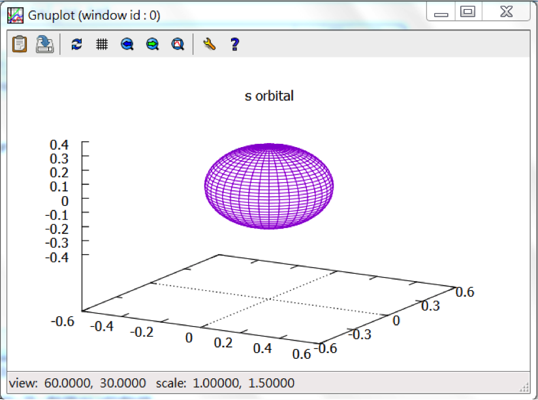
Task: Toggle the grid display on the plot
Action: point(101,44)
